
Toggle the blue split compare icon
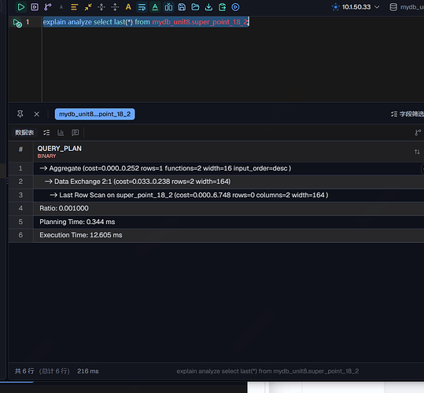point(168,7)
